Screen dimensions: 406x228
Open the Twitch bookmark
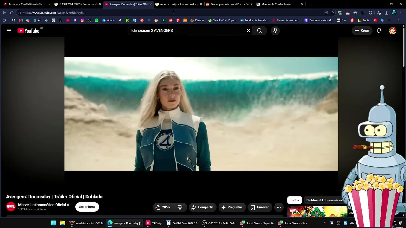[75, 20]
